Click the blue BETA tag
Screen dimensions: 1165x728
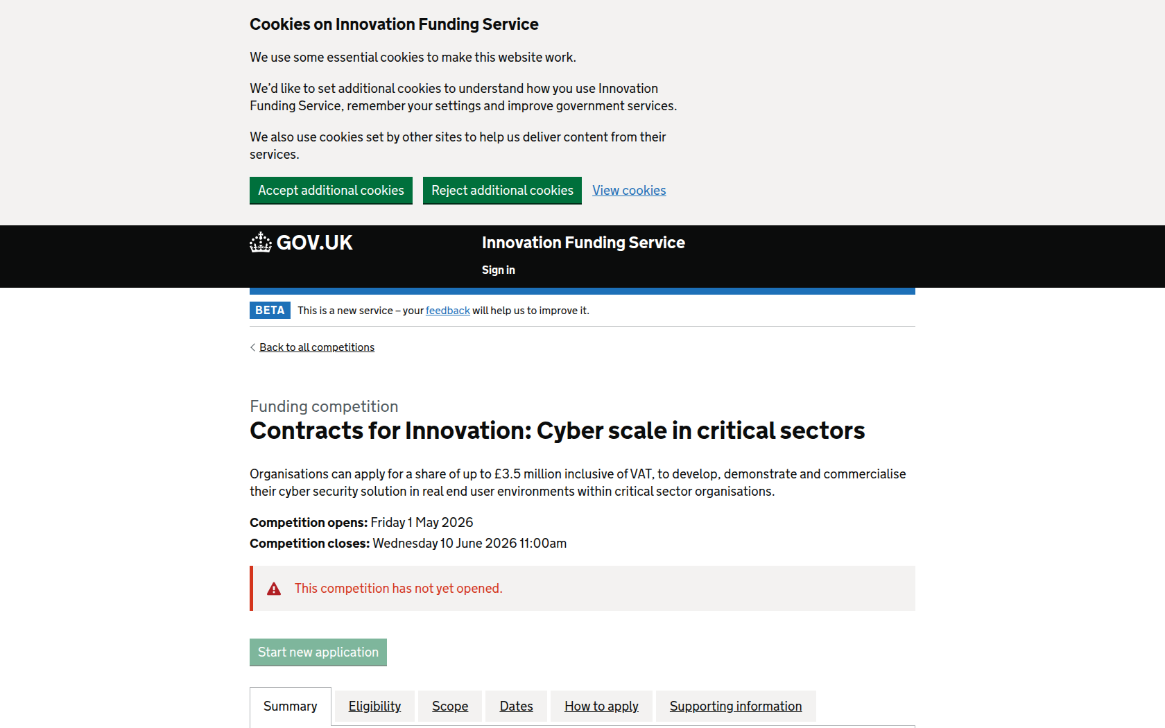(270, 311)
